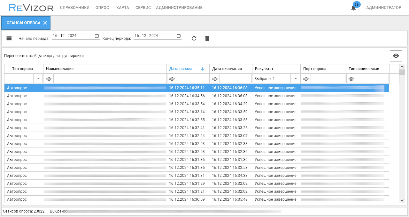Expand the Тип опроса filter dropdown
Screen dimensions: 409x217
click(x=38, y=79)
